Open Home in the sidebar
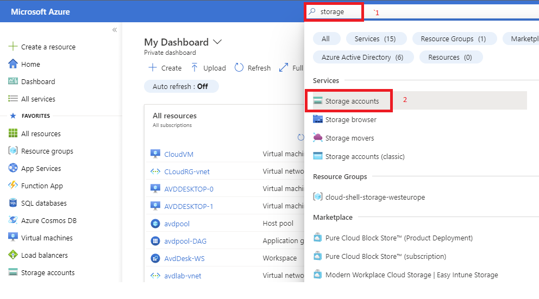This screenshot has width=539, height=299. (30, 64)
